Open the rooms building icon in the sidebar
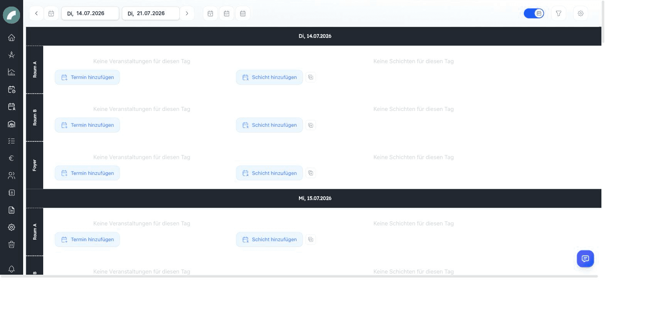 click(12, 124)
